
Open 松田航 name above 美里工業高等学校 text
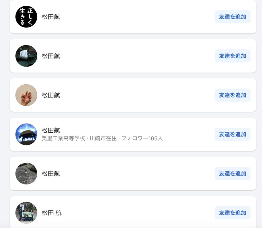[x=51, y=131]
